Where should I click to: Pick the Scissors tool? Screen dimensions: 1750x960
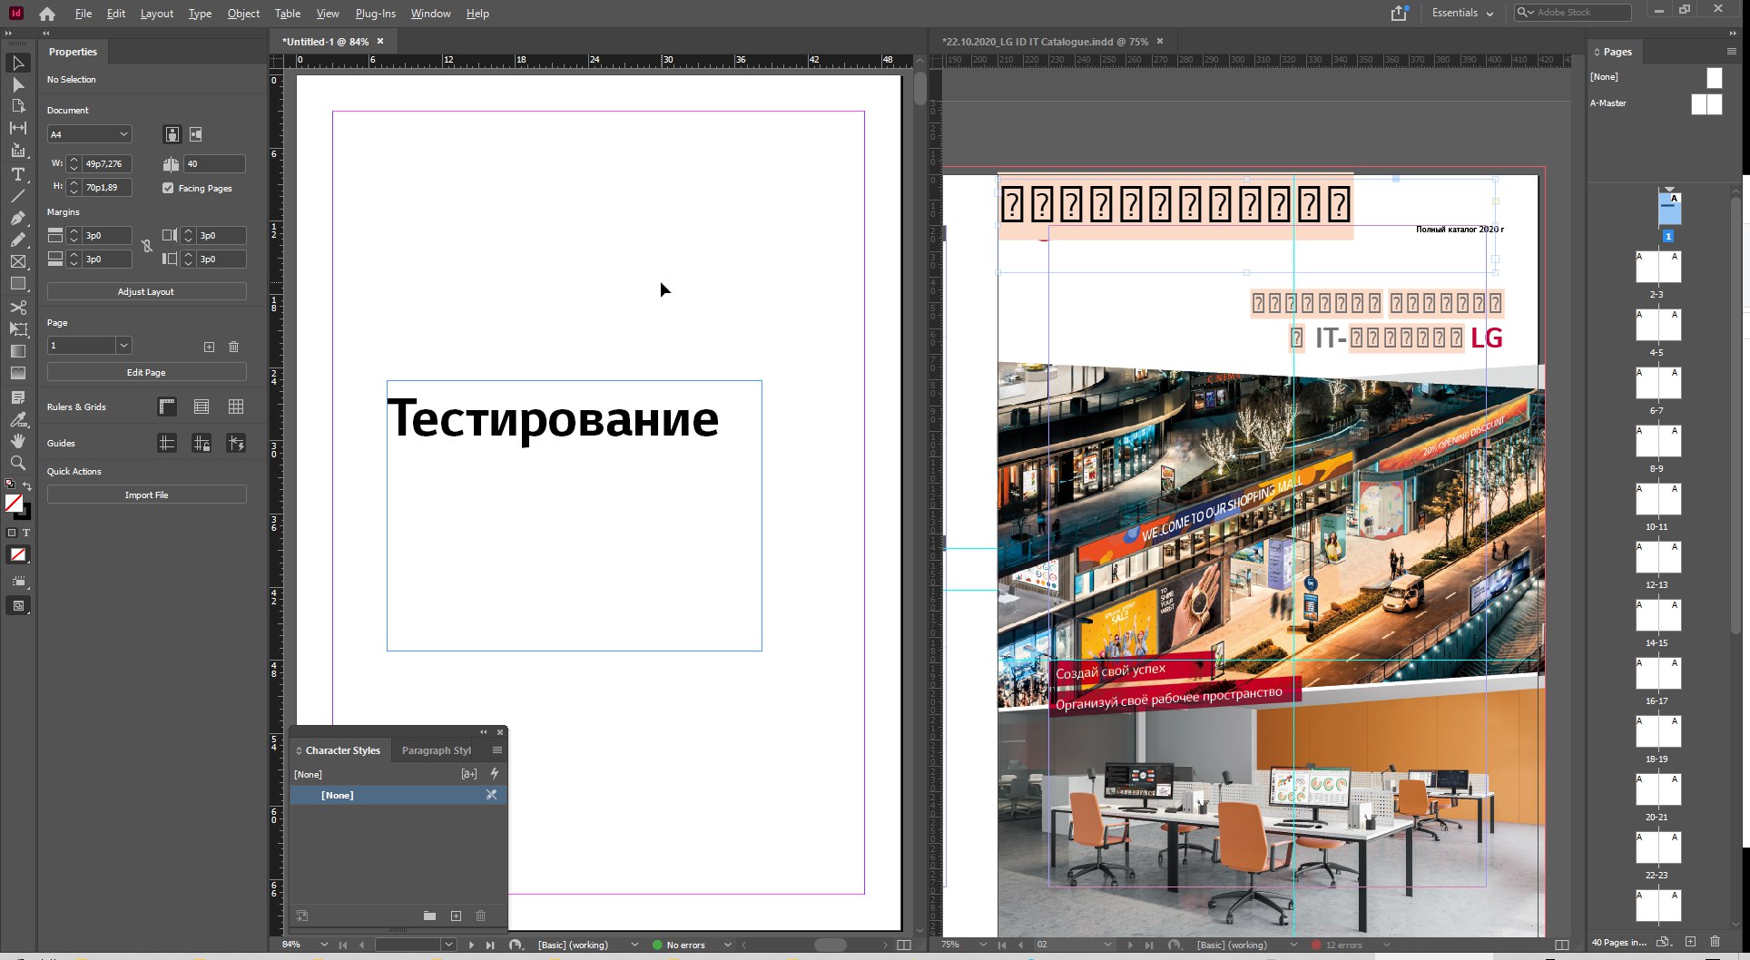(17, 308)
